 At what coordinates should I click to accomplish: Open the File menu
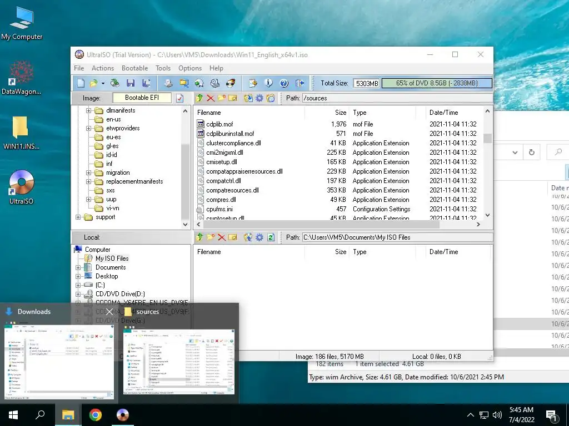click(79, 68)
